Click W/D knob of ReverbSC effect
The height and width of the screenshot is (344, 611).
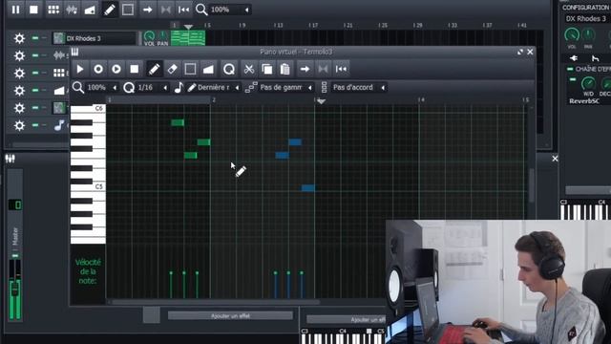click(x=588, y=83)
